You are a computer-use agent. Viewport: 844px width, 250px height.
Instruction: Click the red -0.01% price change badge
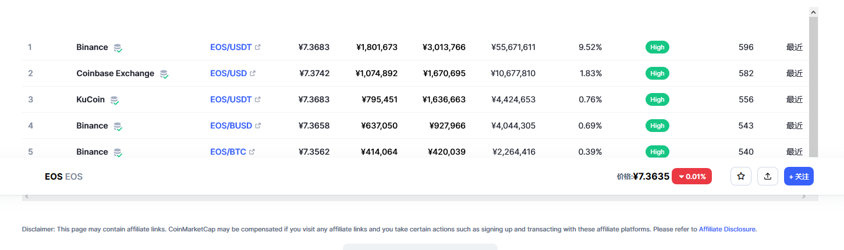691,176
